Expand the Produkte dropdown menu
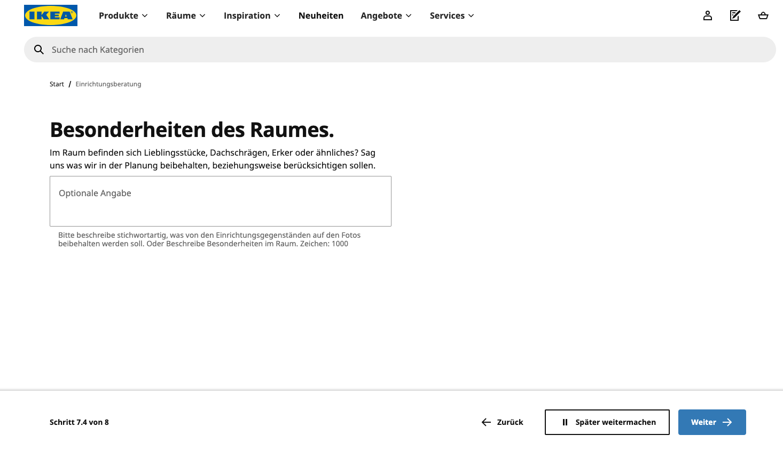 (x=123, y=15)
